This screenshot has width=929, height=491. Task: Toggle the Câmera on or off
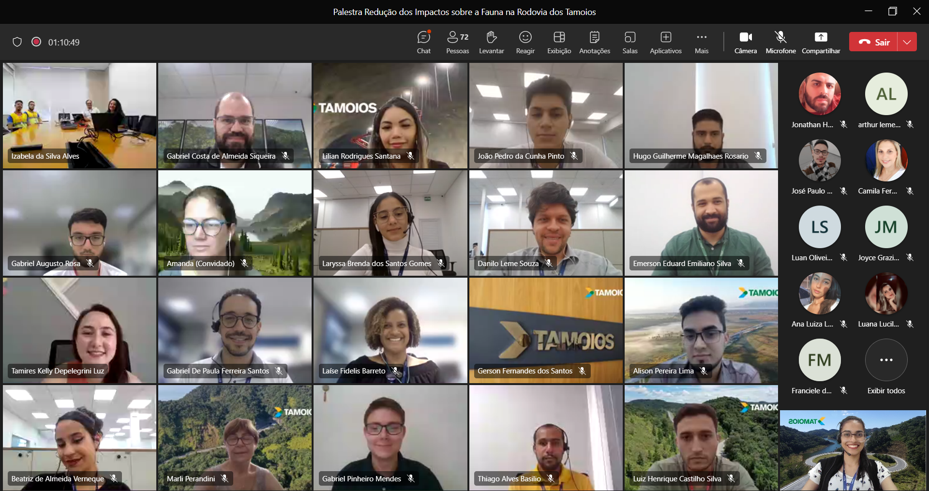coord(745,42)
